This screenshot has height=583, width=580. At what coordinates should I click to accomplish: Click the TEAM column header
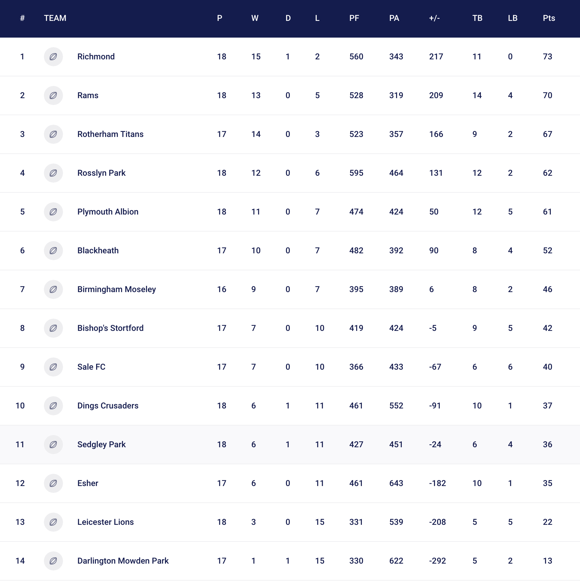[x=55, y=18]
